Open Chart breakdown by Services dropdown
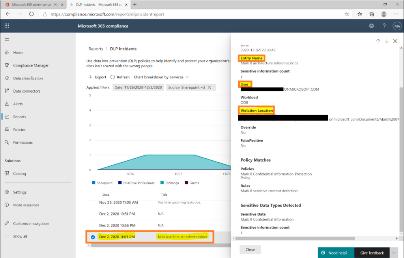The width and height of the screenshot is (404, 258). 161,77
